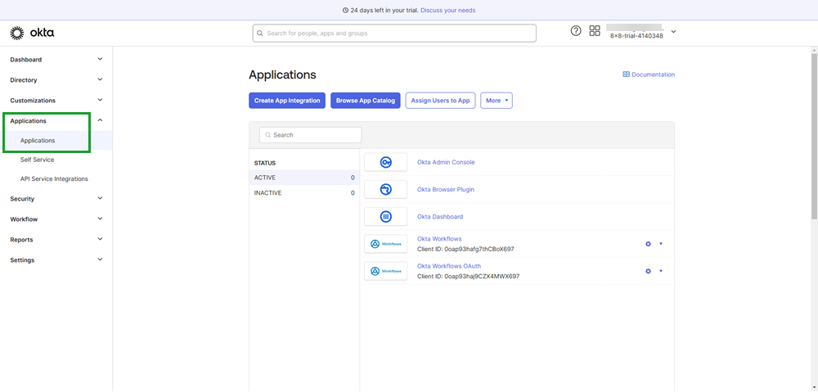This screenshot has height=392, width=818.
Task: Click the magnifier icon in global search
Action: coord(260,34)
